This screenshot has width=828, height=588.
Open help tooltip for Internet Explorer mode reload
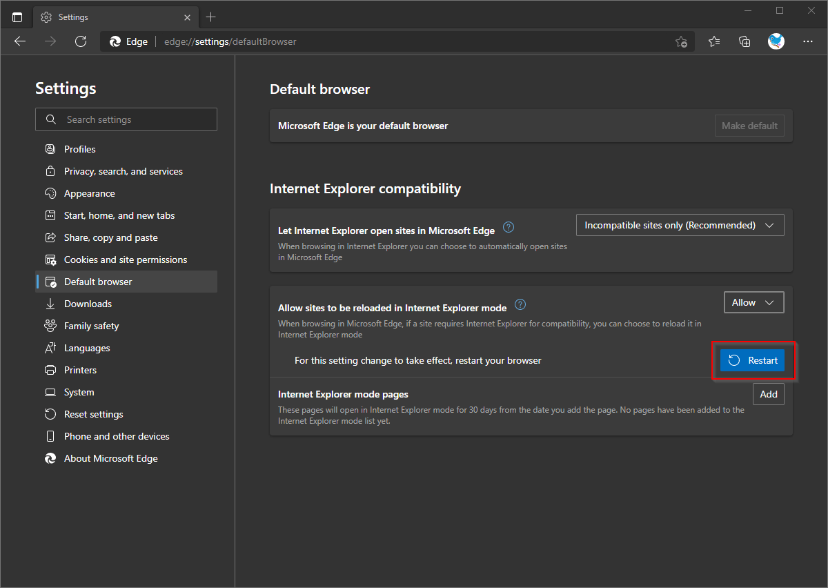tap(520, 304)
